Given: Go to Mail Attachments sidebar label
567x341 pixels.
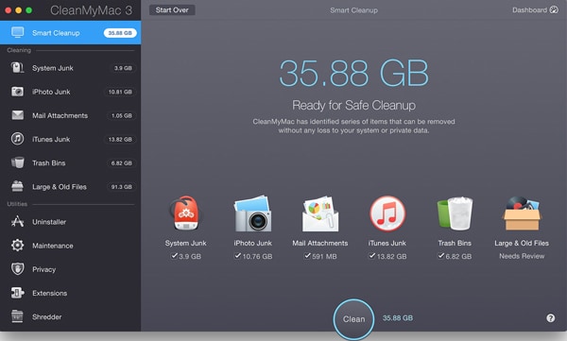Looking at the screenshot, I should click(x=60, y=116).
